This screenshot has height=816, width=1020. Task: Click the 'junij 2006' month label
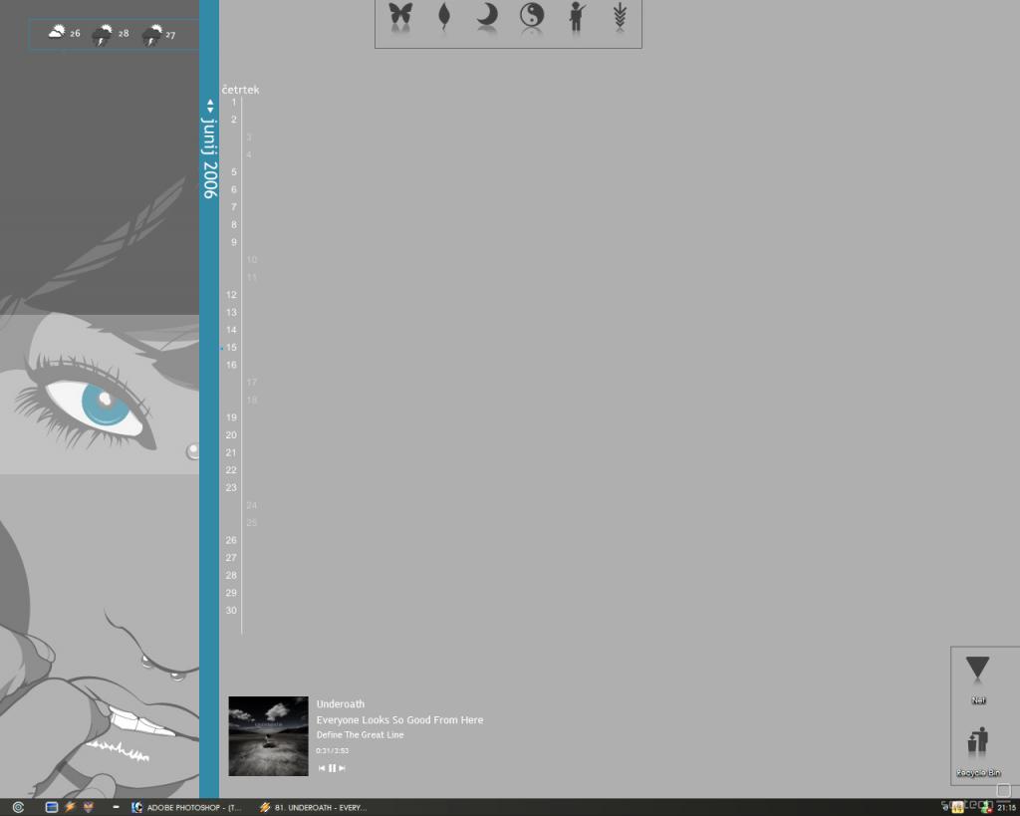point(209,157)
